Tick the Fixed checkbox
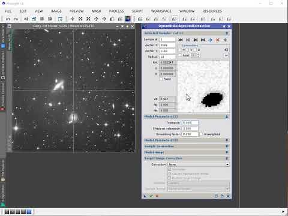Screen dimensions: 288x216 (x=161, y=79)
